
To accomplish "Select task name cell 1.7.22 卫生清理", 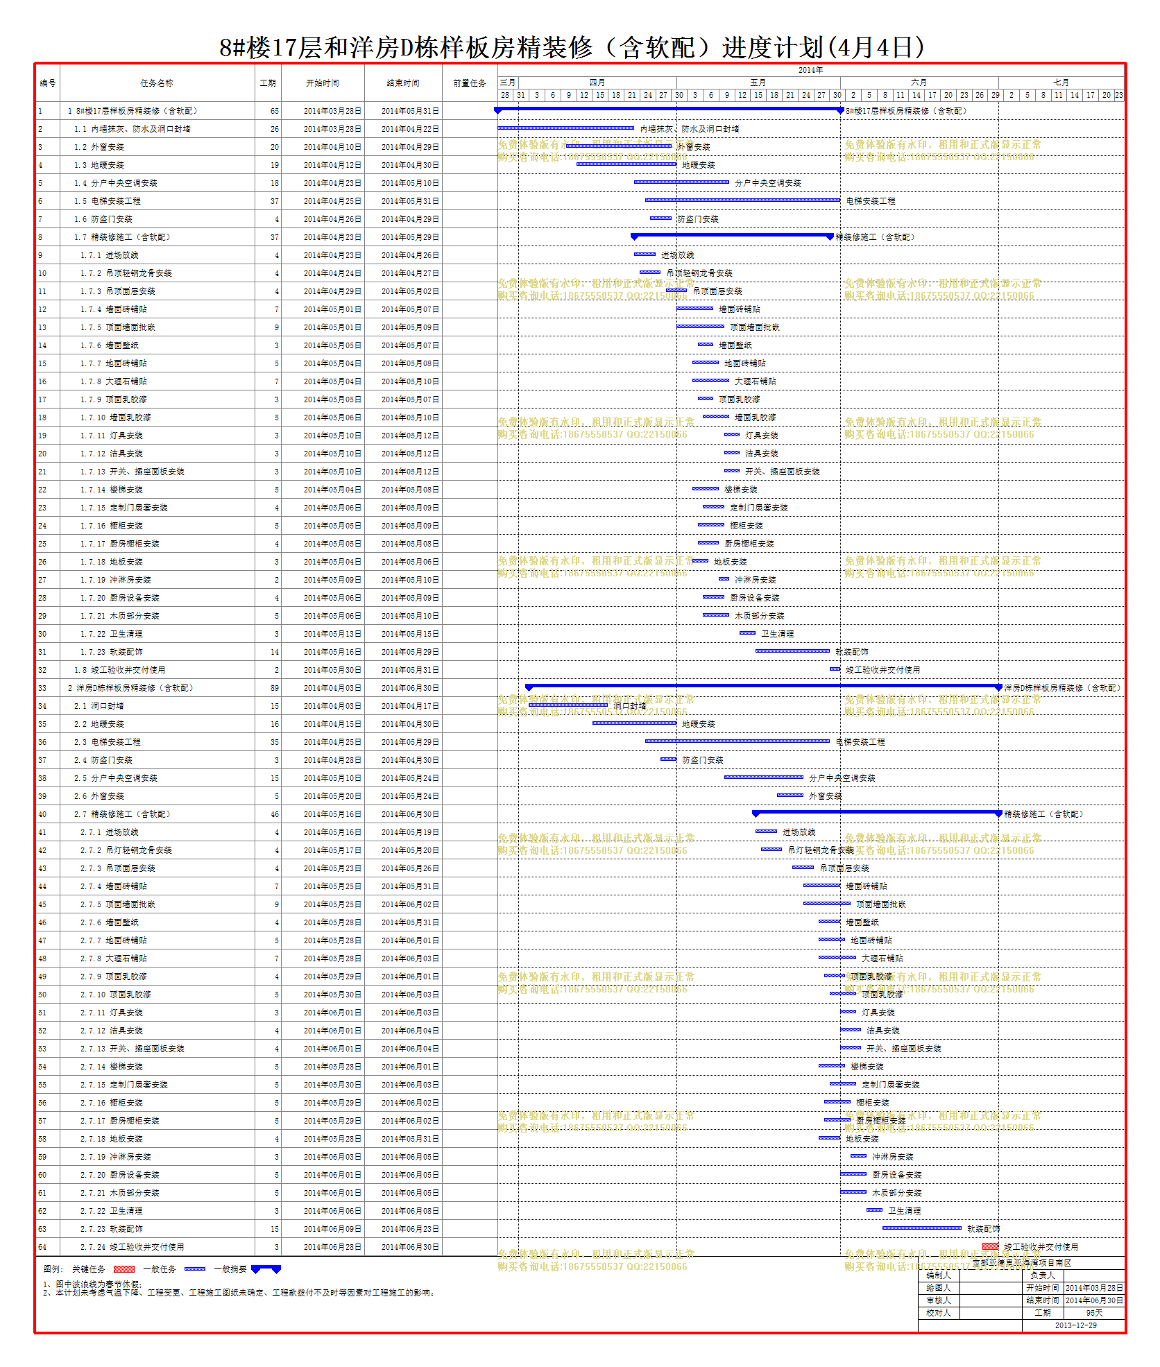I will click(157, 634).
